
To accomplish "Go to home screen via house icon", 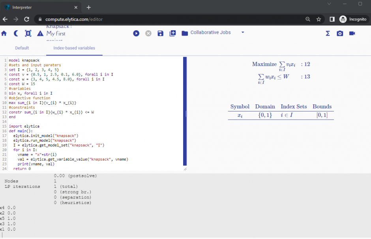I will pyautogui.click(x=4, y=33).
